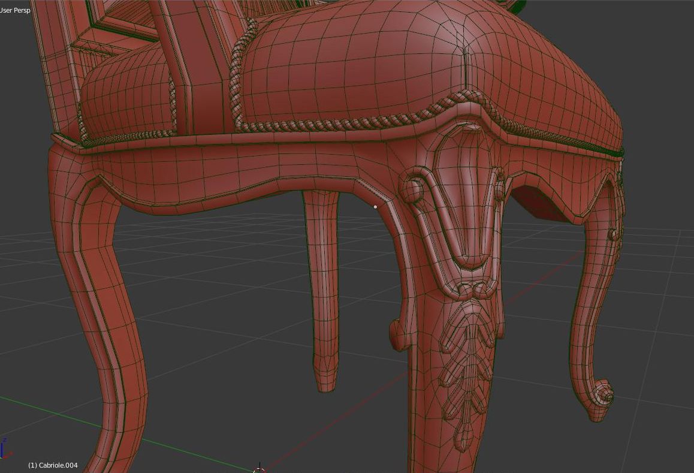Image resolution: width=694 pixels, height=473 pixels.
Task: Click the XYZ axis orientation gizmo
Action: click(5, 448)
